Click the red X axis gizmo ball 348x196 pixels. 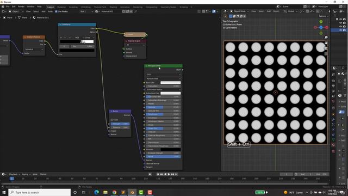327,27
